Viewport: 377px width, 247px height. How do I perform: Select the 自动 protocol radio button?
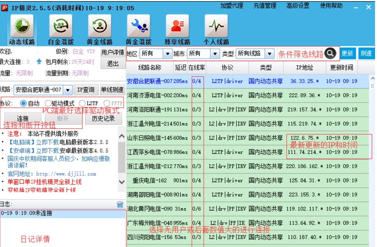[23, 104]
